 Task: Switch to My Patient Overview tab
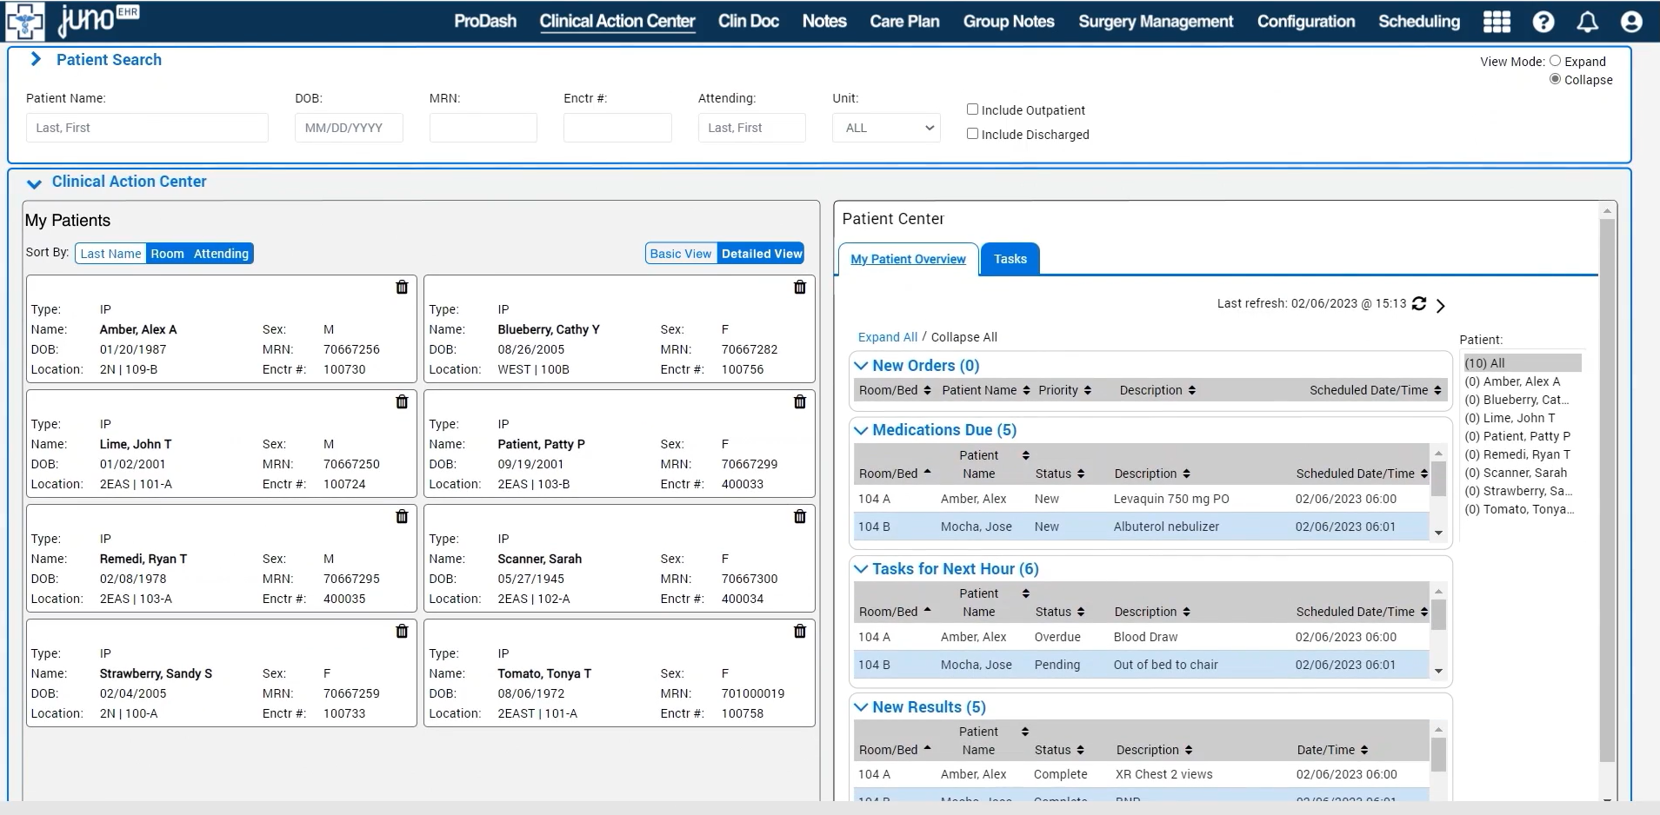pos(908,259)
